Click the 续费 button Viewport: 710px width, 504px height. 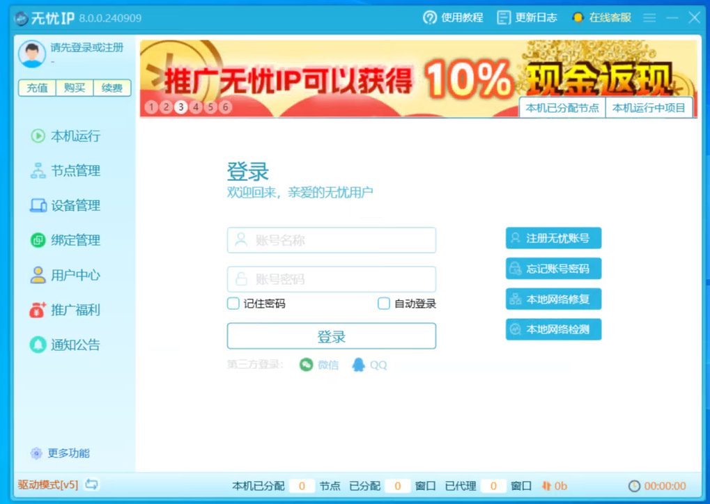[x=112, y=88]
